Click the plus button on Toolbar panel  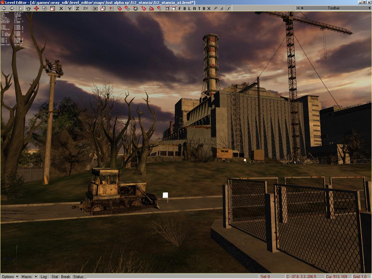coord(302,8)
